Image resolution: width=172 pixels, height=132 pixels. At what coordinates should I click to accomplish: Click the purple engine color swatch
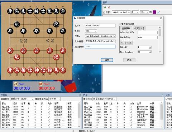point(154,12)
